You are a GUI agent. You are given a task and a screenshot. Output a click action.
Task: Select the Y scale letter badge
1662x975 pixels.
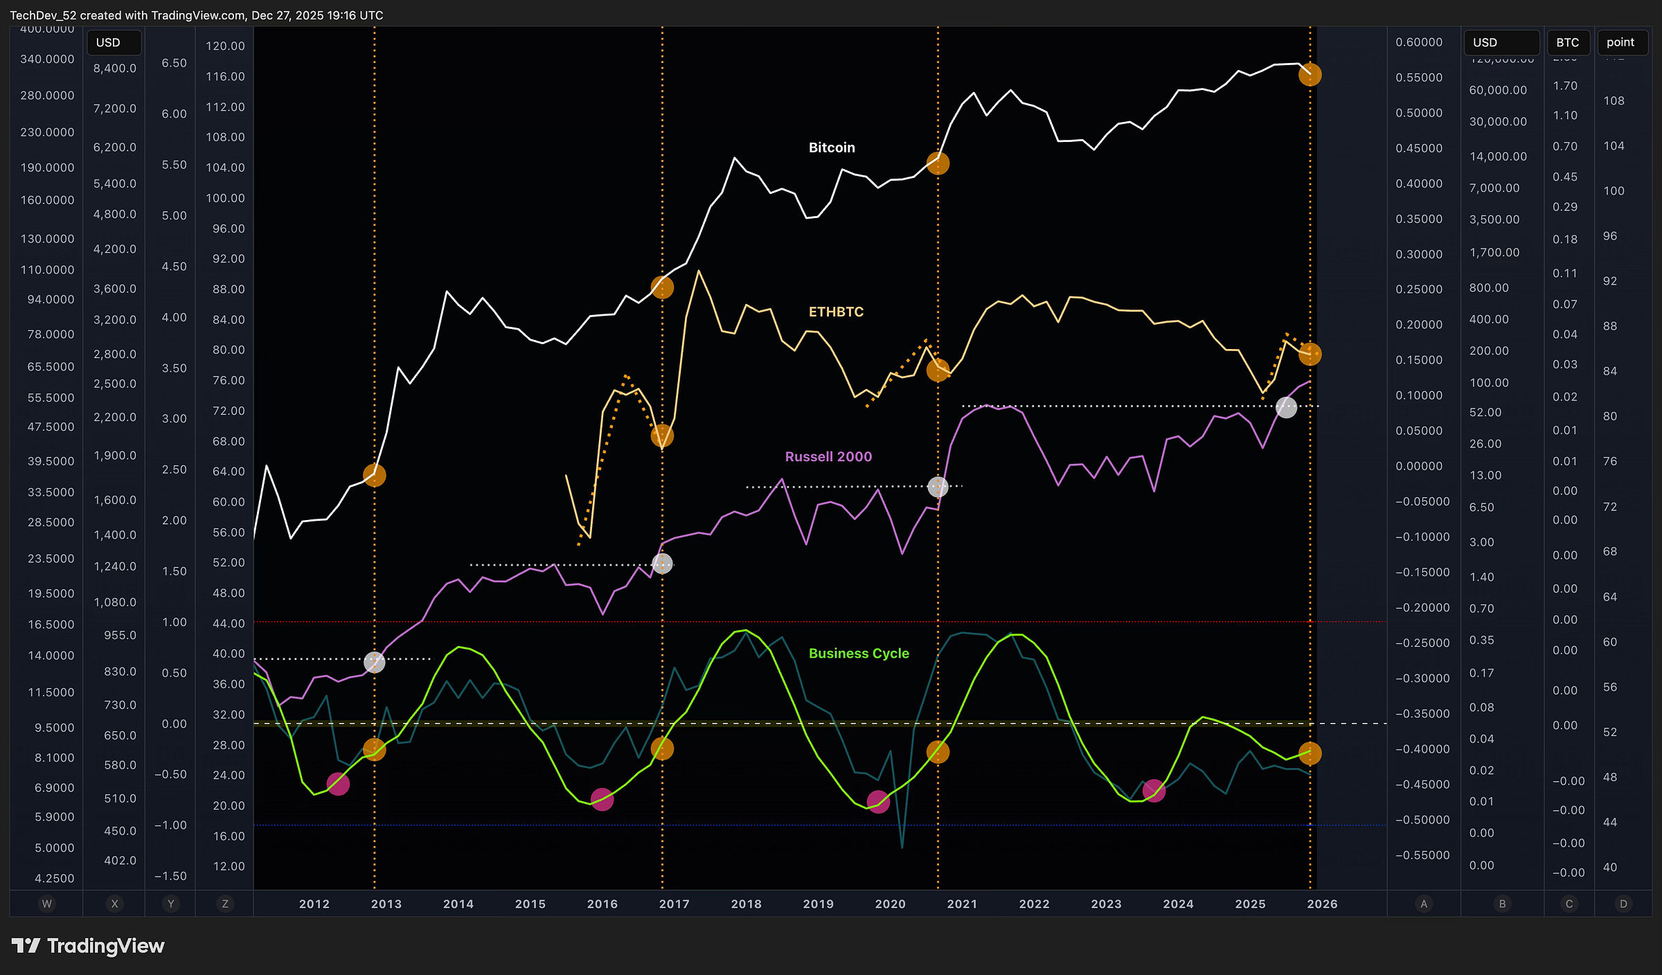[170, 904]
